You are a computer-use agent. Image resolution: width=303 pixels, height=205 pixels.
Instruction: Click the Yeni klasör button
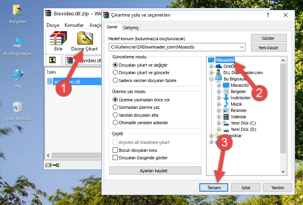pos(269,48)
